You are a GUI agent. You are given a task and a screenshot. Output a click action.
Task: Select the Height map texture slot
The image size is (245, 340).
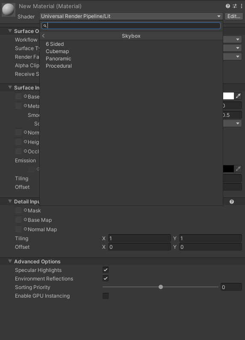coord(18,142)
